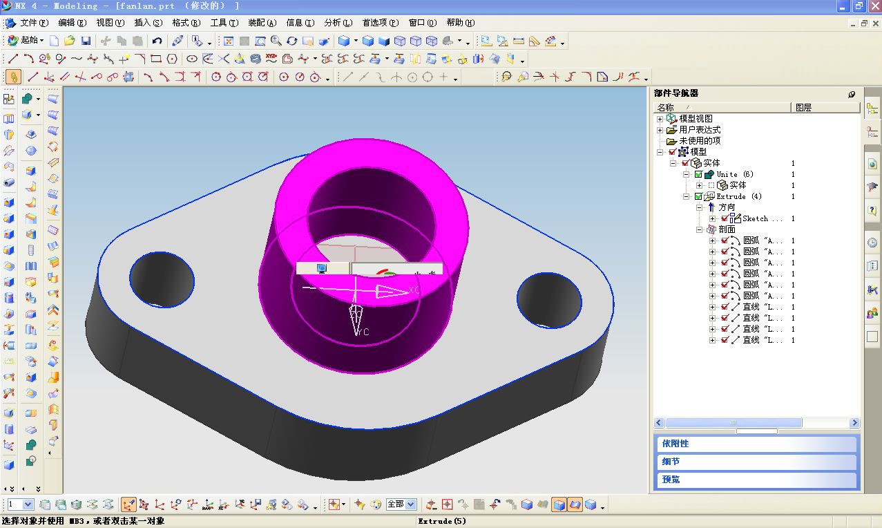Toggle the checkbox of the first 直线 row
Screen dimensions: 882x528
pos(724,307)
